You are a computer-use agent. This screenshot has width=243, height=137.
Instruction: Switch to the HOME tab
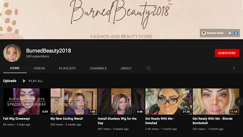click(x=15, y=68)
